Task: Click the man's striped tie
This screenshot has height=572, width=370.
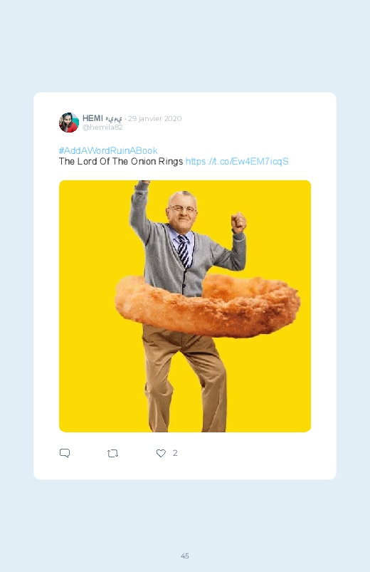Action: tap(184, 251)
